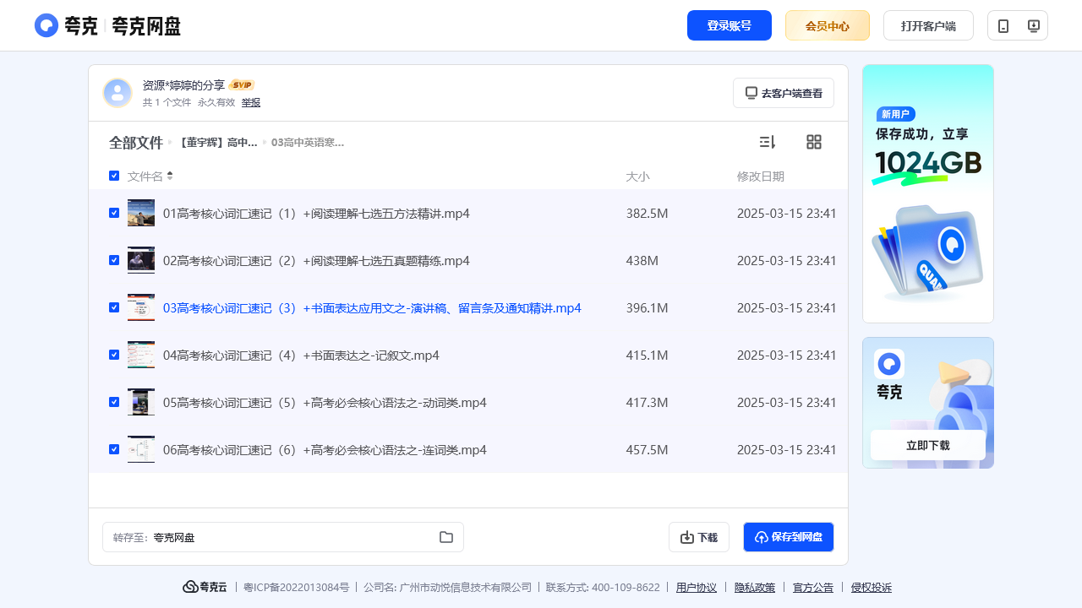The height and width of the screenshot is (608, 1082).
Task: Click the 下载 button
Action: point(699,537)
